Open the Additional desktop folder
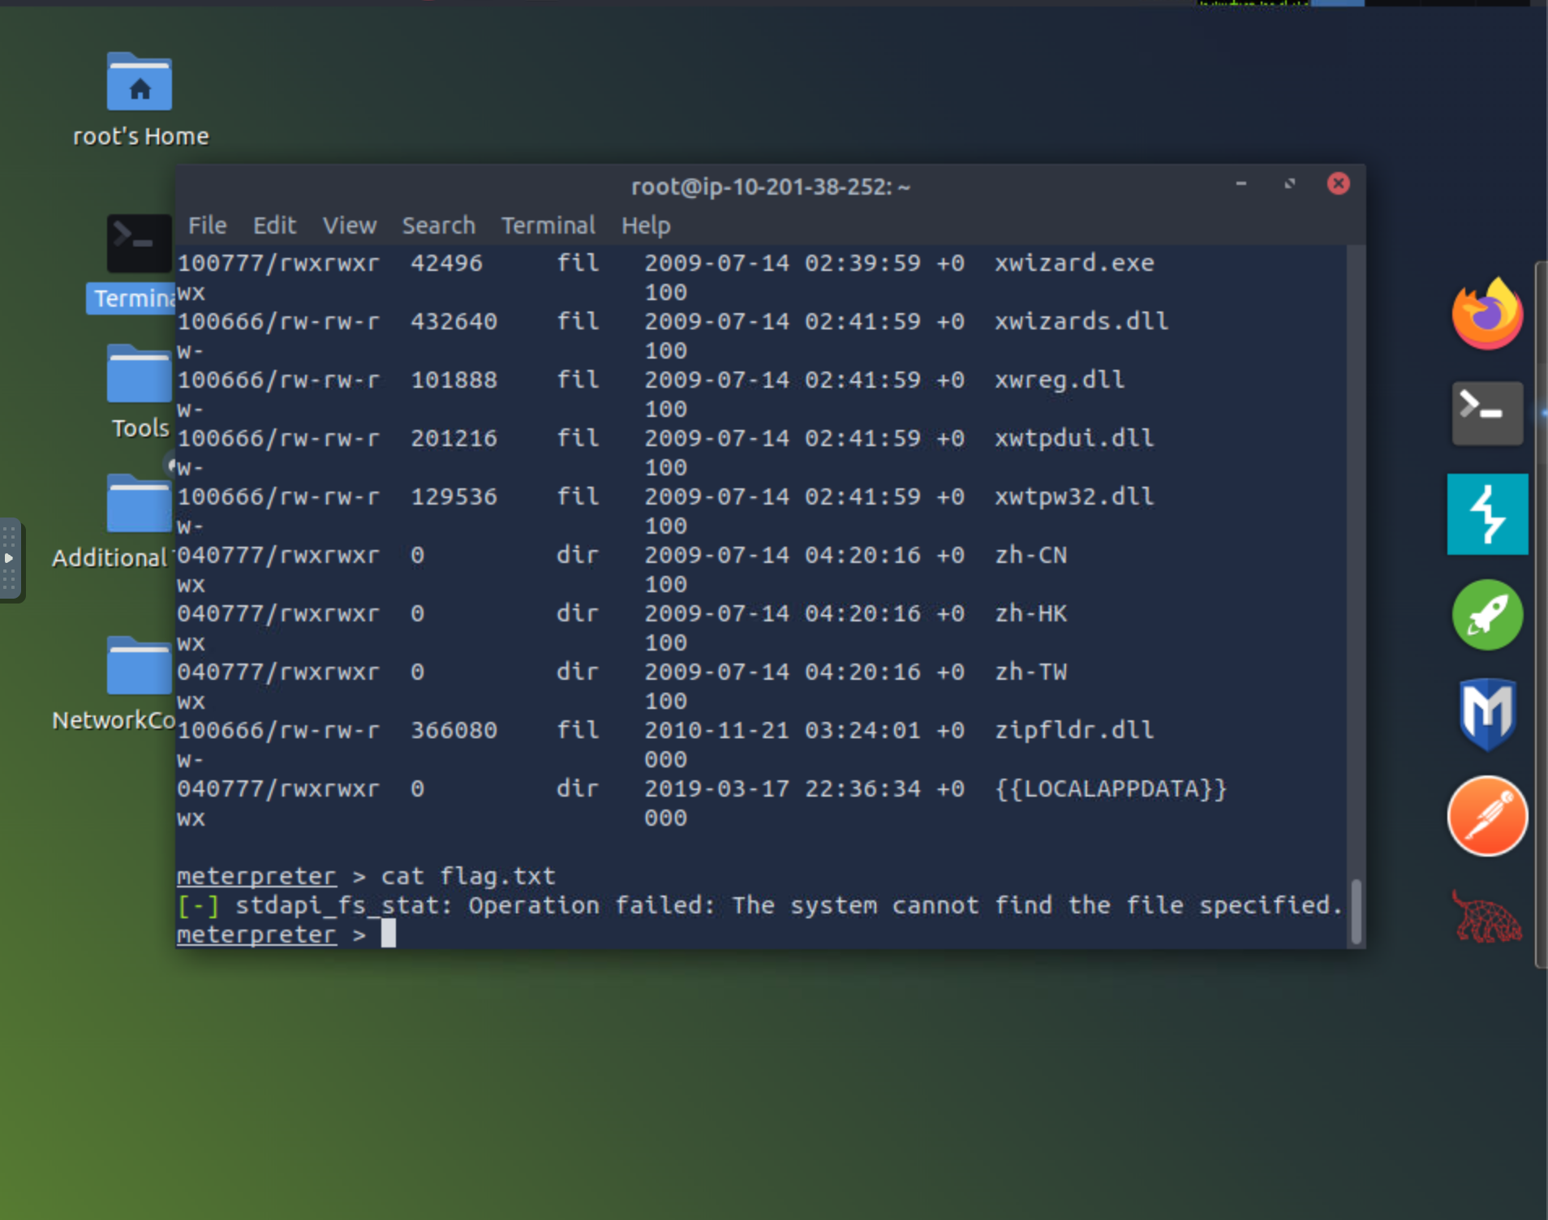The image size is (1548, 1220). pyautogui.click(x=139, y=503)
